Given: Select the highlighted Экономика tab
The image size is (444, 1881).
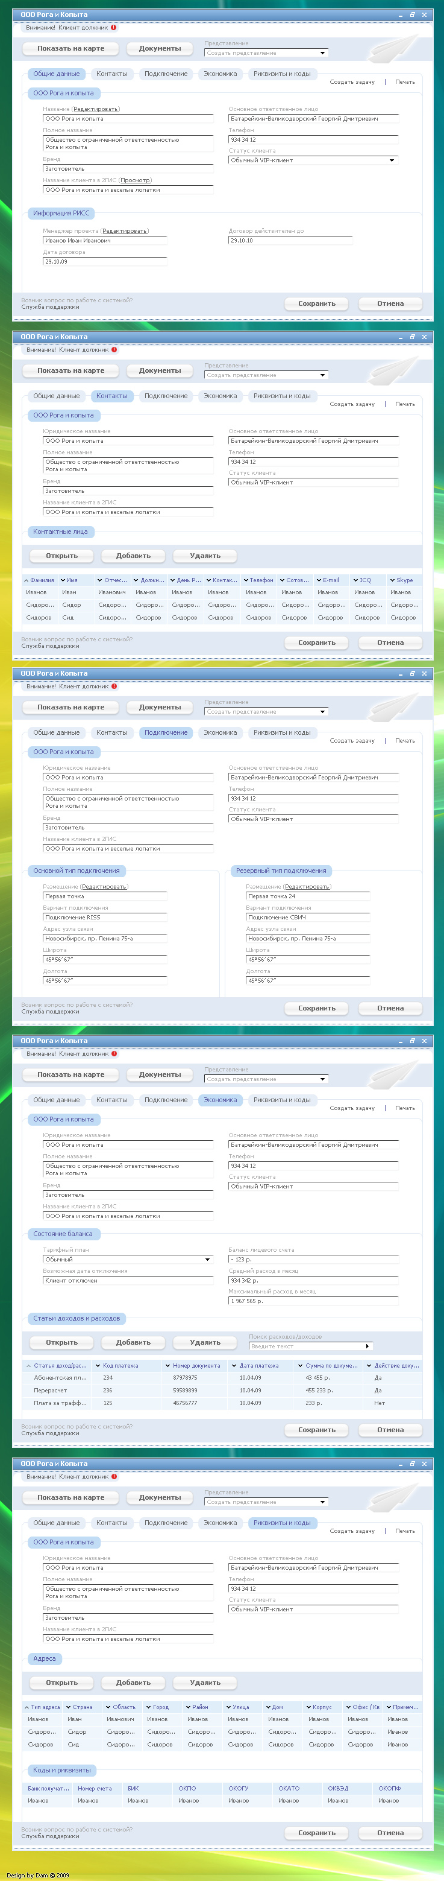Looking at the screenshot, I should (220, 1100).
